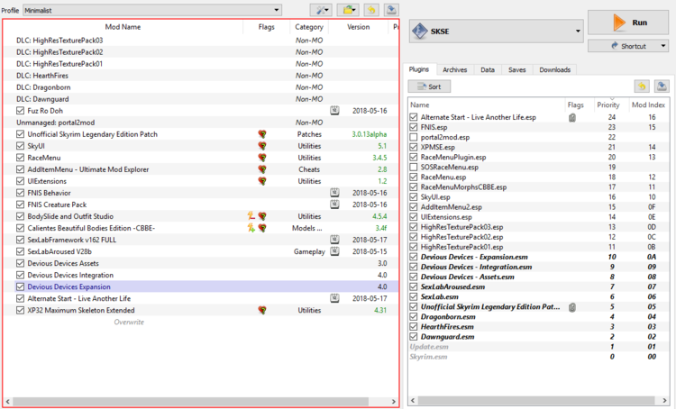Enable the portal2mod.esp plugin
Viewport: 676px width, 409px height.
point(414,137)
